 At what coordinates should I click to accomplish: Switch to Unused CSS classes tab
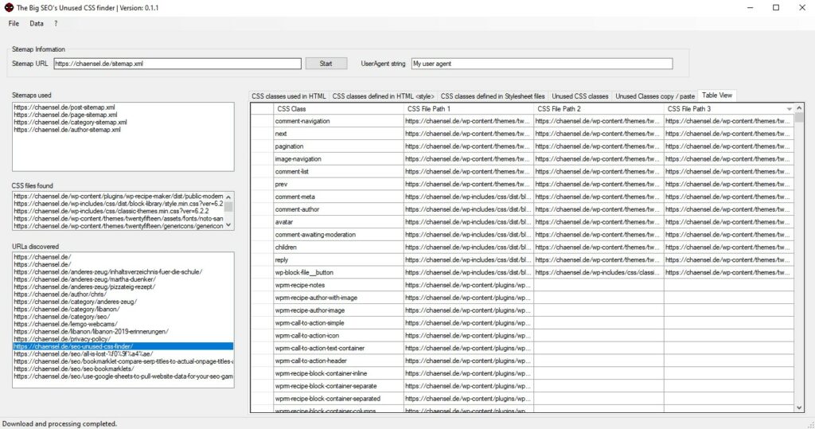click(580, 96)
